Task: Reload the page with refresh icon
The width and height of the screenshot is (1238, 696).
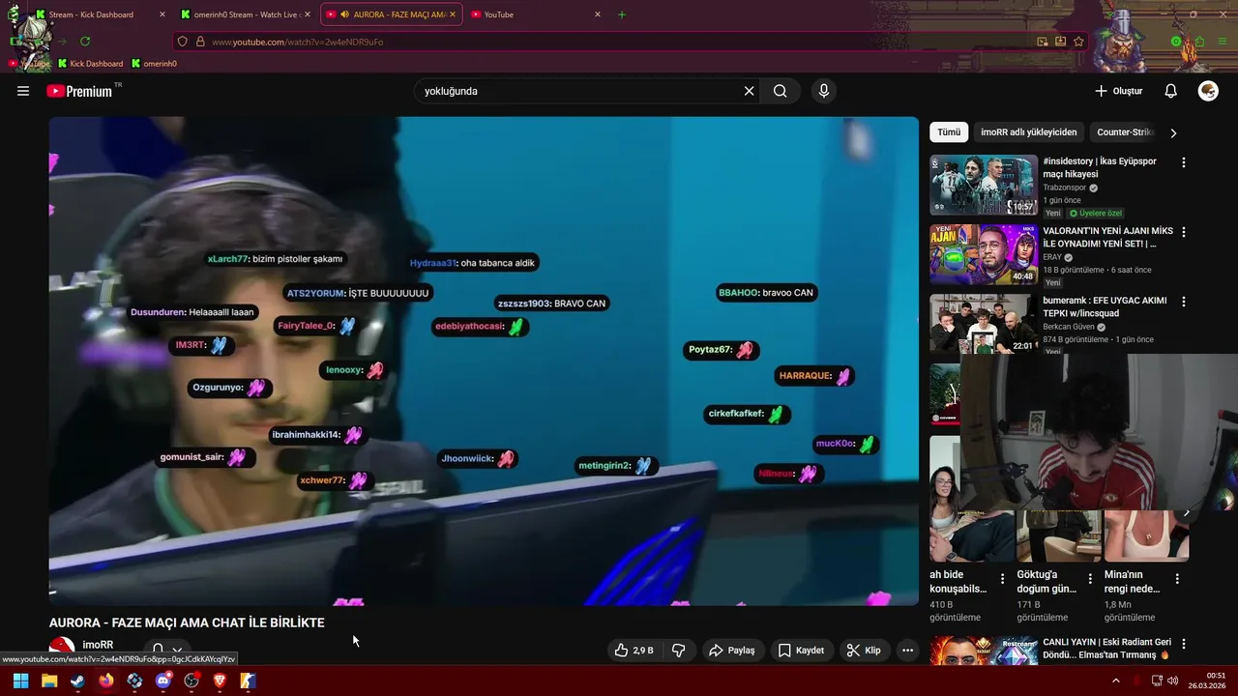Action: click(x=85, y=42)
